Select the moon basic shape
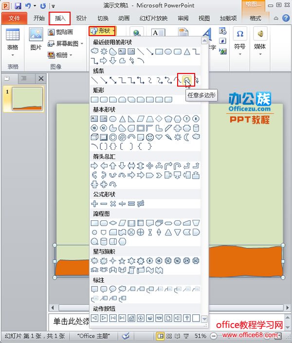Image resolution: width=292 pixels, height=343 pixels. tap(186, 137)
